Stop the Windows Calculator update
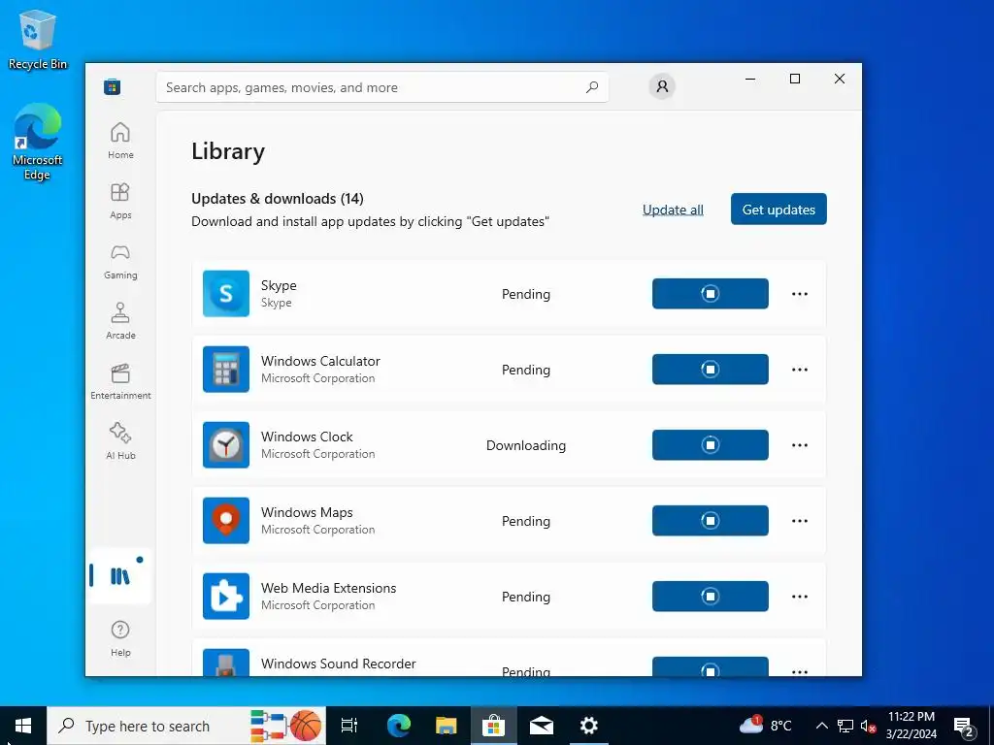Screen dimensions: 994x745 tap(710, 370)
